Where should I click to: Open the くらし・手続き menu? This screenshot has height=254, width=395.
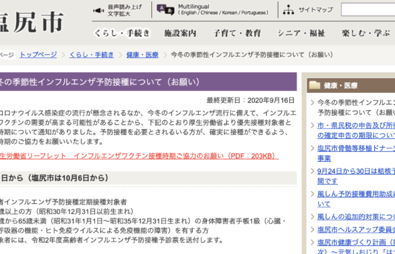[x=122, y=33]
